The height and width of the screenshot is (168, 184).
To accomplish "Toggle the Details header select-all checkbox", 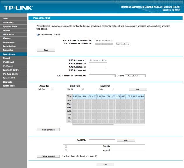I will pyautogui.click(x=66, y=146).
